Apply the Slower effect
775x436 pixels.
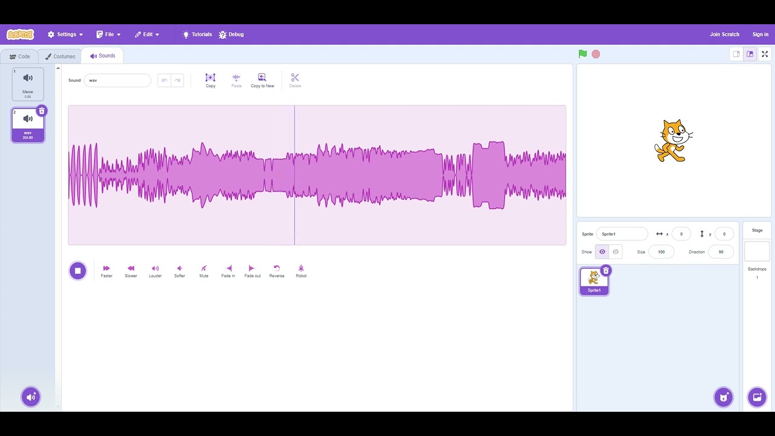pos(131,271)
